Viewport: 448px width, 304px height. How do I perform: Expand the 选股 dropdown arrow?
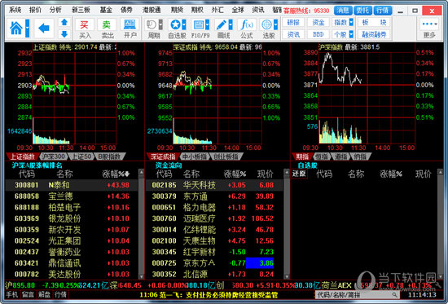pyautogui.click(x=275, y=24)
